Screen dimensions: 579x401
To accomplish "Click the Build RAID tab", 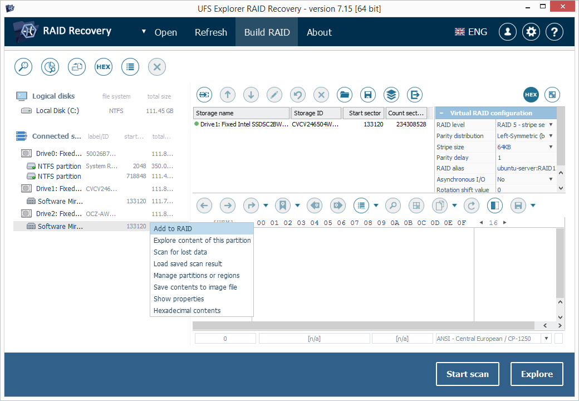I will pos(267,32).
